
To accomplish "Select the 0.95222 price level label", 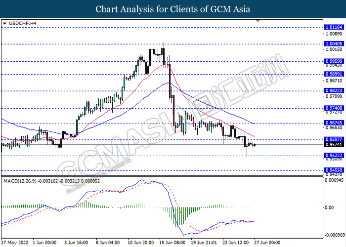I will [334, 156].
